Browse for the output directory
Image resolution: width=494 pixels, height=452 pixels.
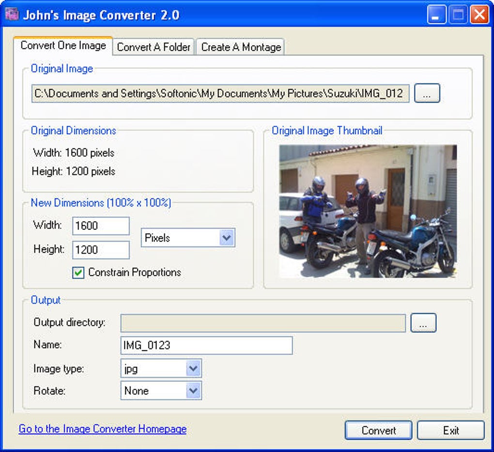coord(423,323)
